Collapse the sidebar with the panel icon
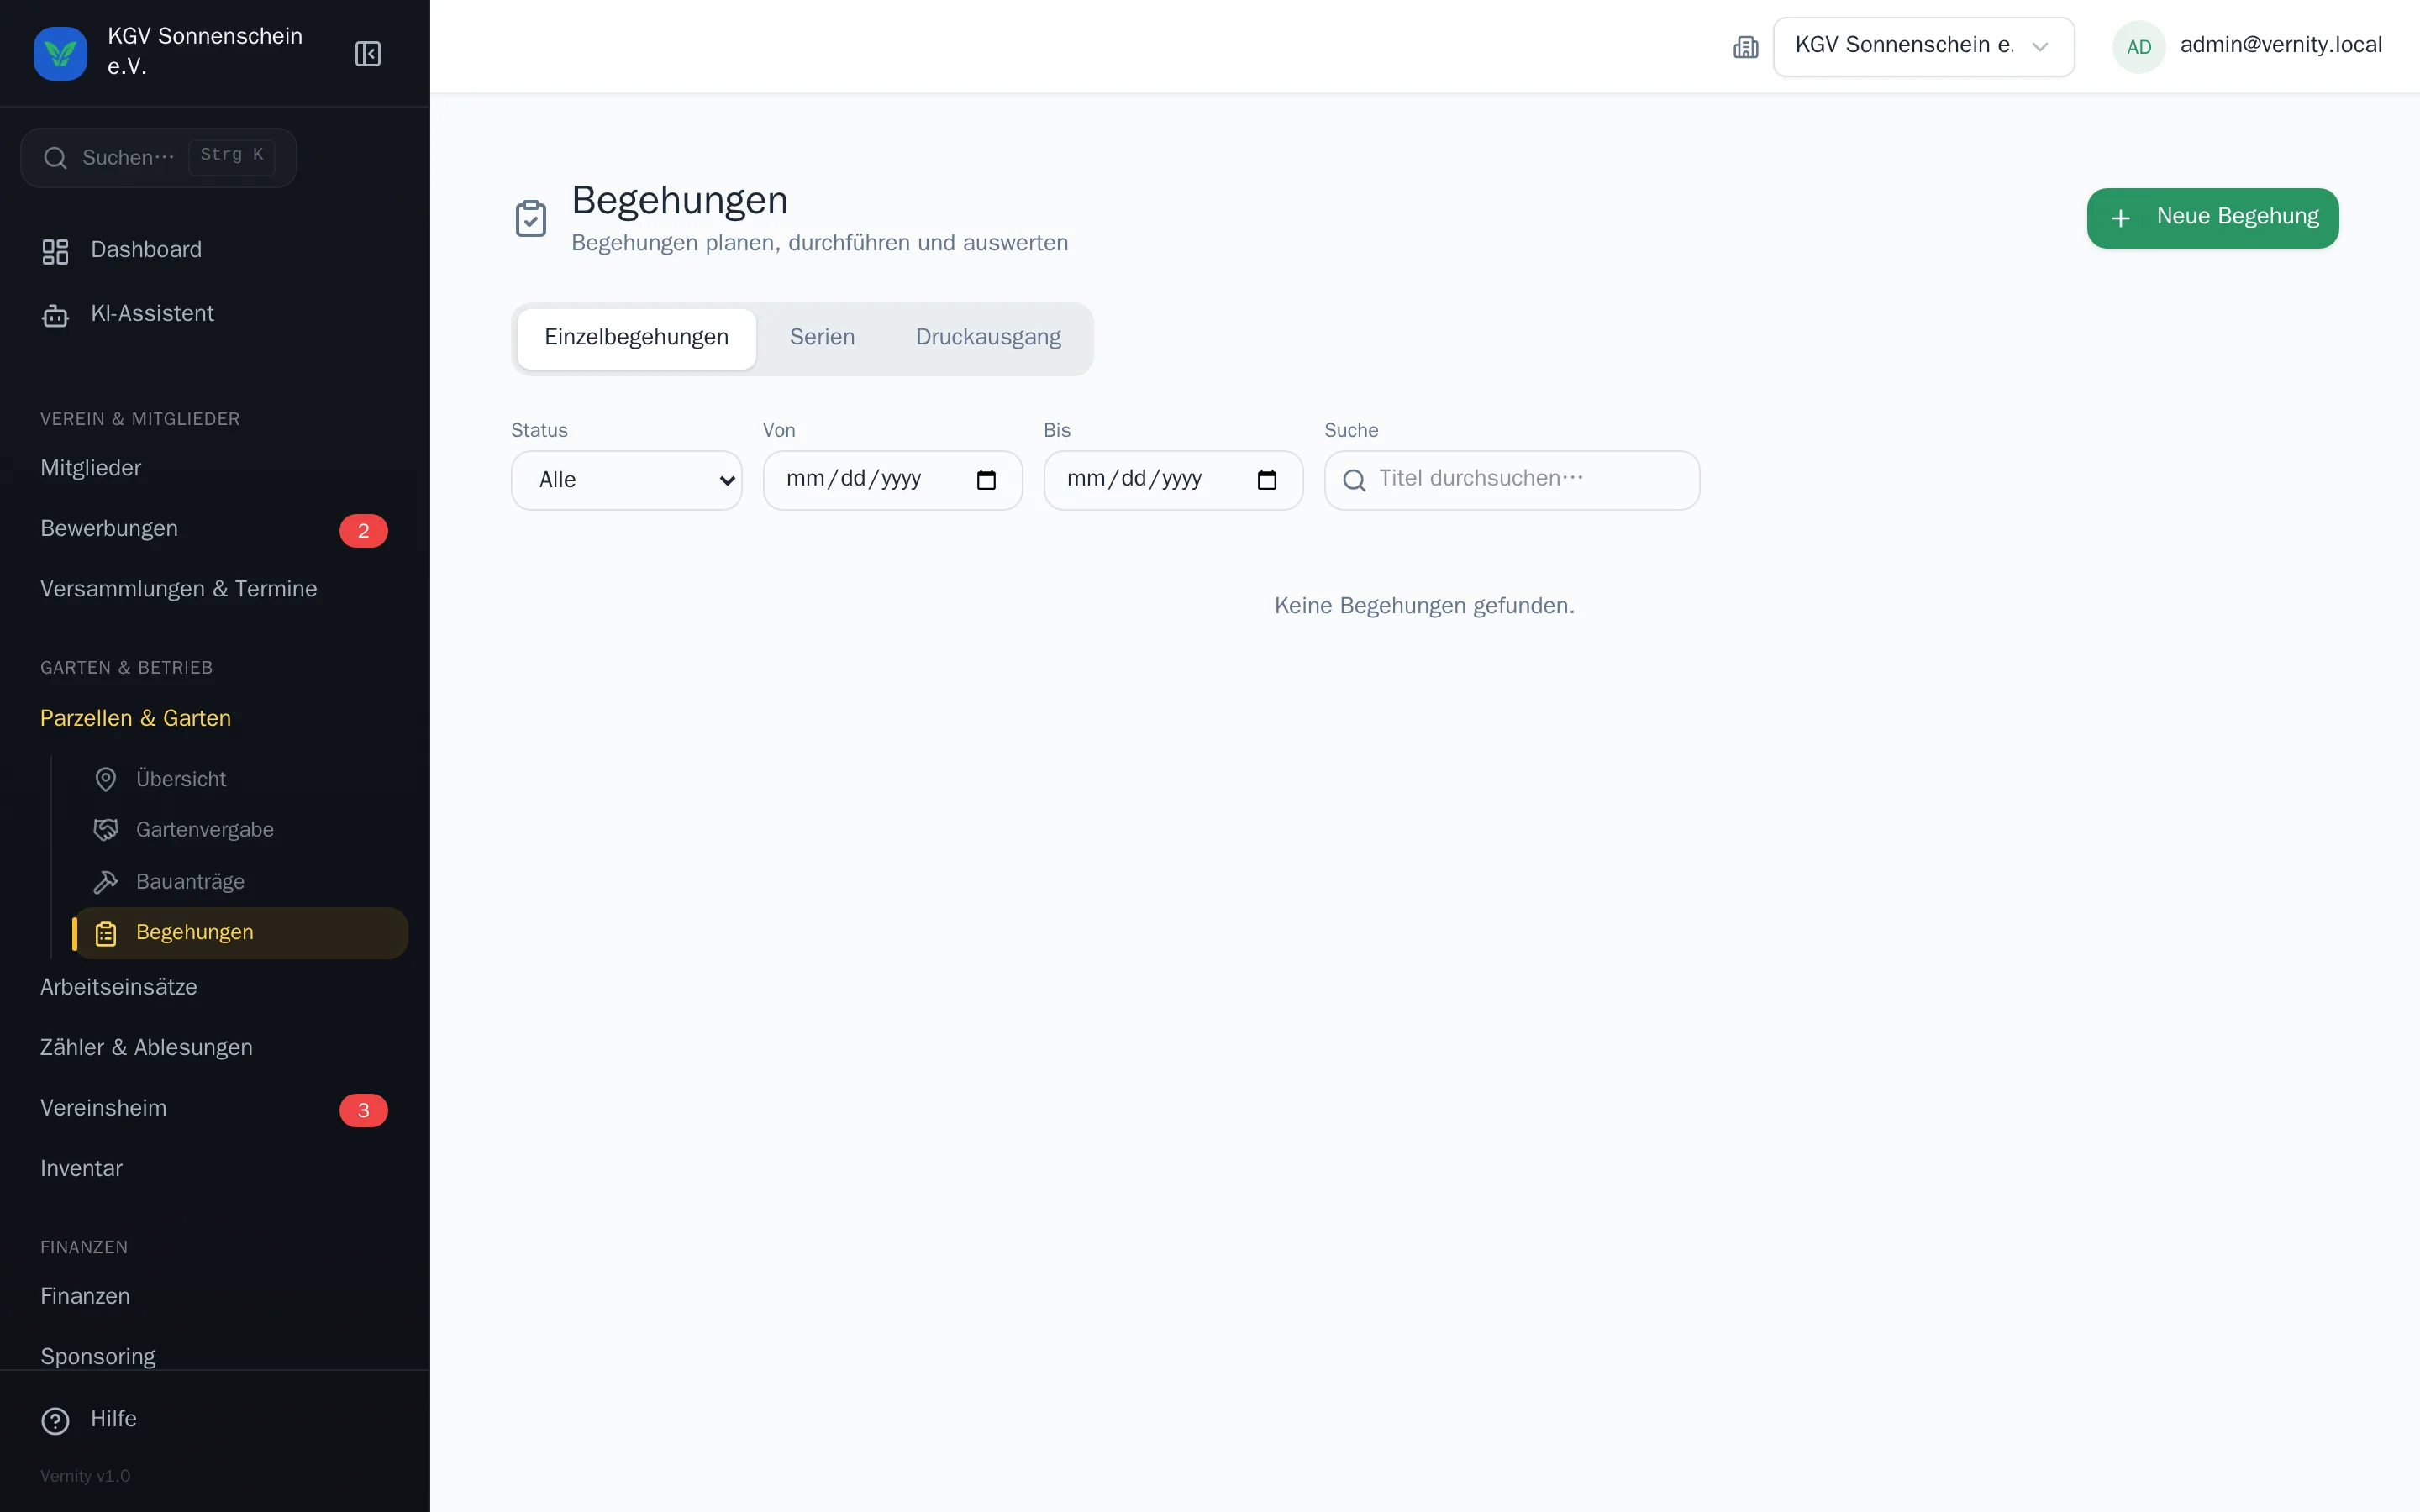2420x1512 pixels. [x=368, y=53]
